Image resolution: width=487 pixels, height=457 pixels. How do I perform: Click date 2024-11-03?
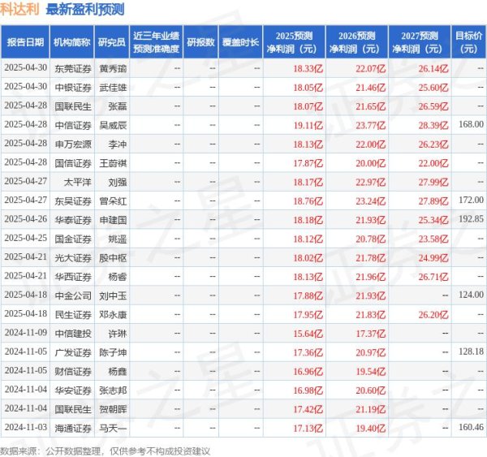point(26,427)
